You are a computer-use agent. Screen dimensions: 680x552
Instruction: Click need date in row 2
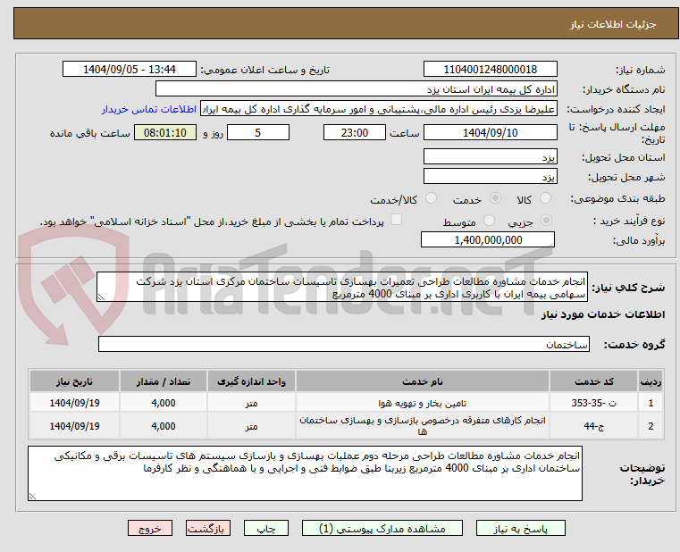74,426
